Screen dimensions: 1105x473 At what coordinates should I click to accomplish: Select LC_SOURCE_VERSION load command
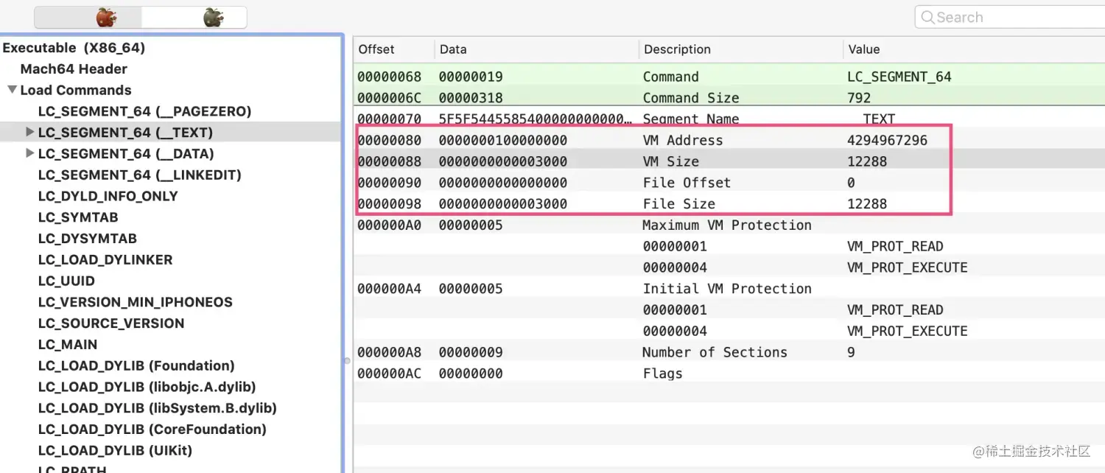tap(111, 323)
